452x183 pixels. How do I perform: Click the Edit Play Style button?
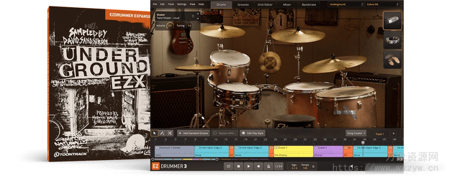[252, 133]
